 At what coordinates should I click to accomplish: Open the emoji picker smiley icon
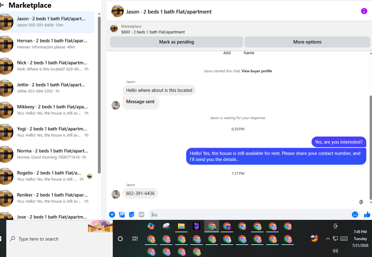tap(355, 214)
